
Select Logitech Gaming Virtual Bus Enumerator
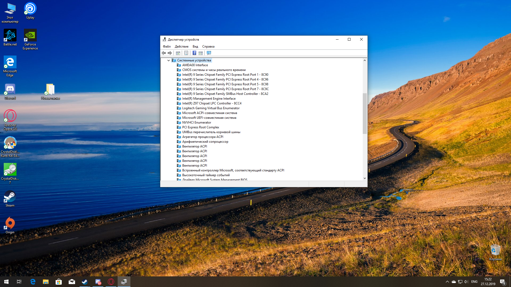pyautogui.click(x=211, y=108)
